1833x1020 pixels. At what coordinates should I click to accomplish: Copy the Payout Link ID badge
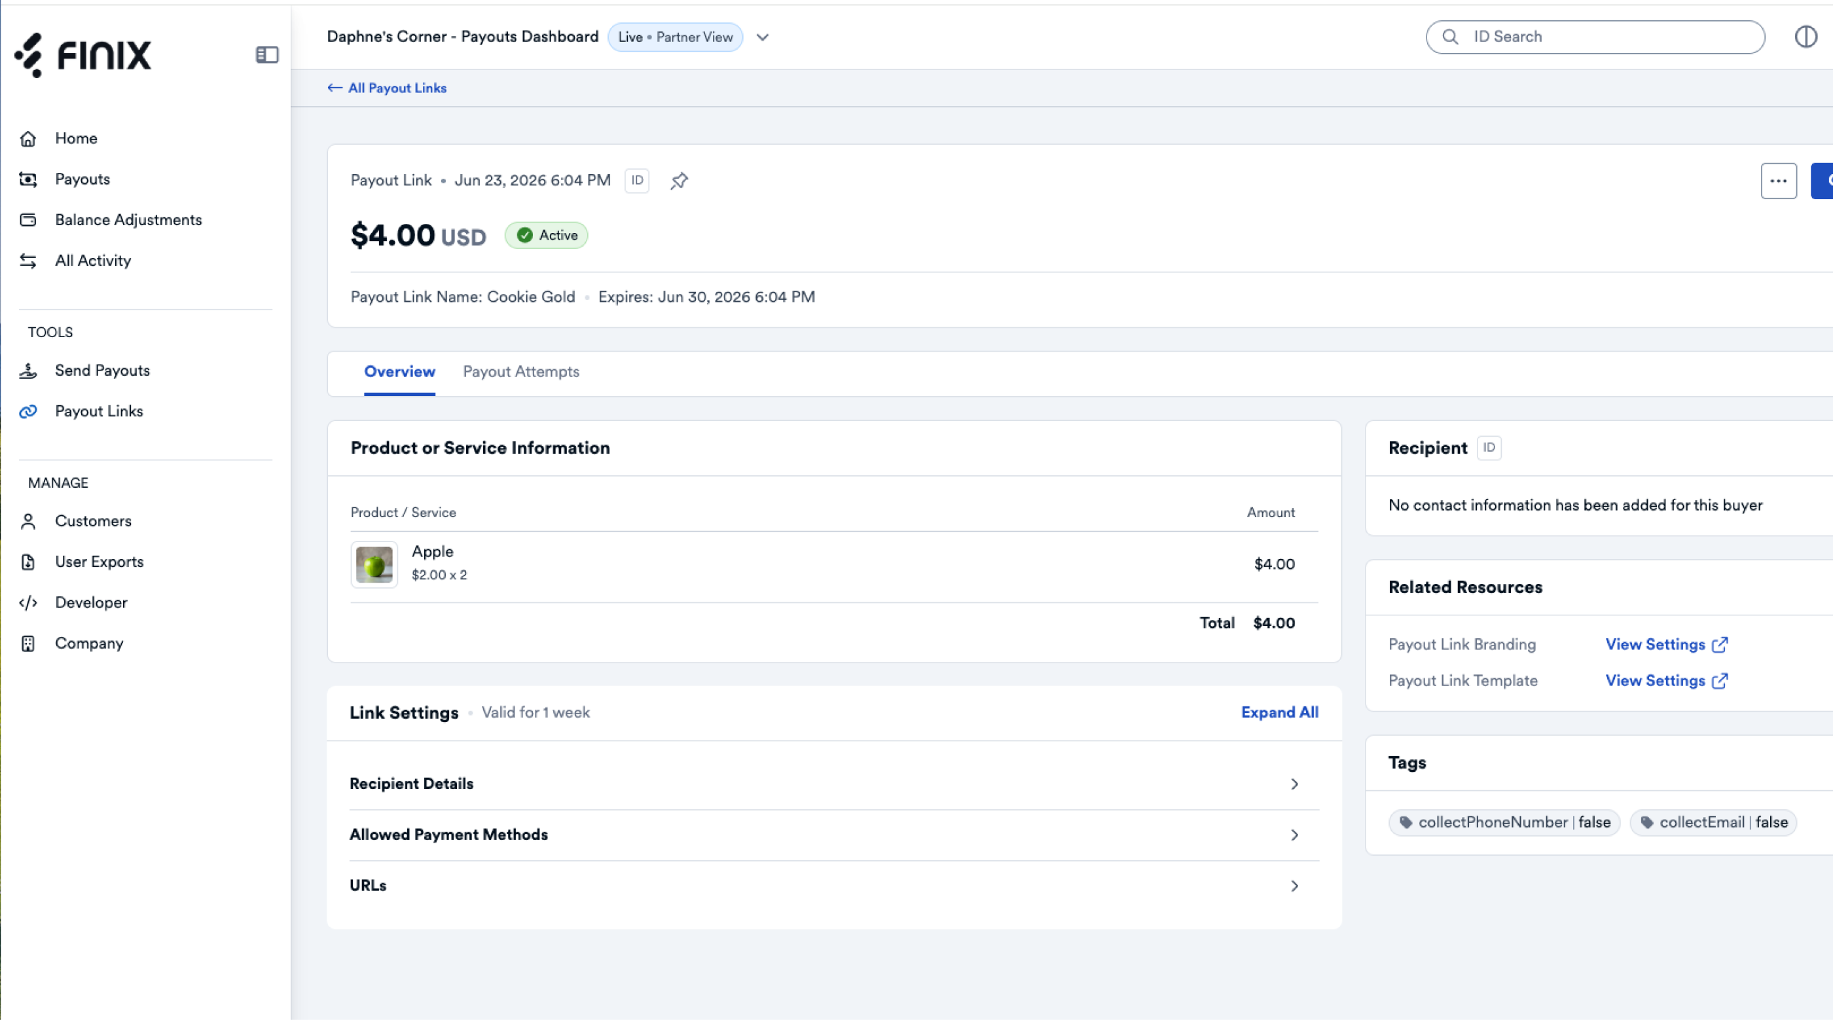(637, 180)
